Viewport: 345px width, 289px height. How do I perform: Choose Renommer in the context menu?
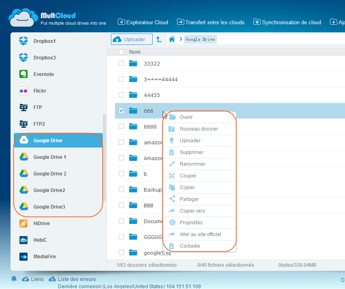coord(199,164)
